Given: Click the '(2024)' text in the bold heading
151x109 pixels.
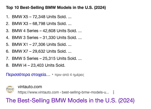Looking at the screenshot, I should [100, 8].
